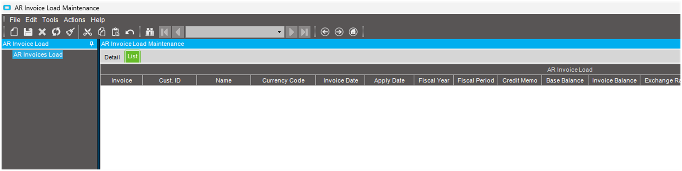
Task: Click the AR Invoice Load grid caption
Action: pos(570,70)
